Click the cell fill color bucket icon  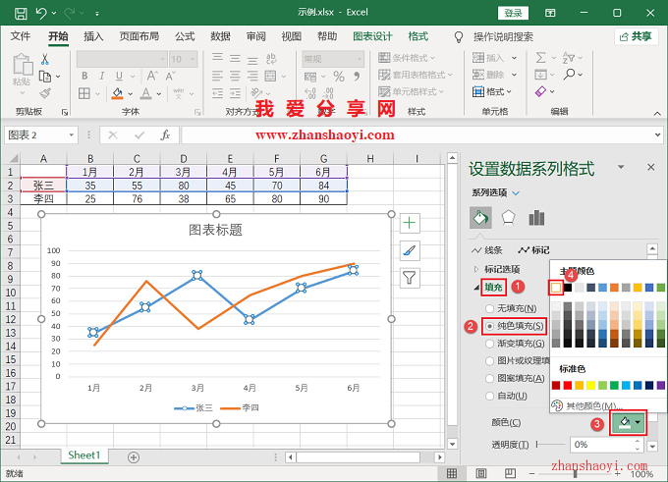117,93
